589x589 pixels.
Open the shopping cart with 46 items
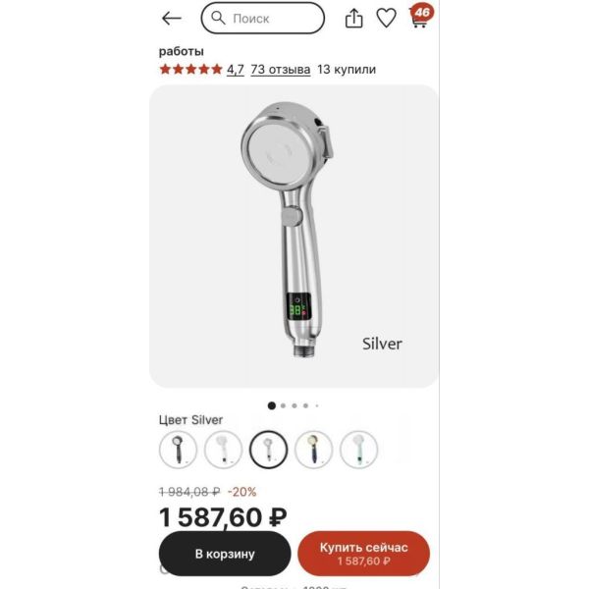(x=421, y=16)
